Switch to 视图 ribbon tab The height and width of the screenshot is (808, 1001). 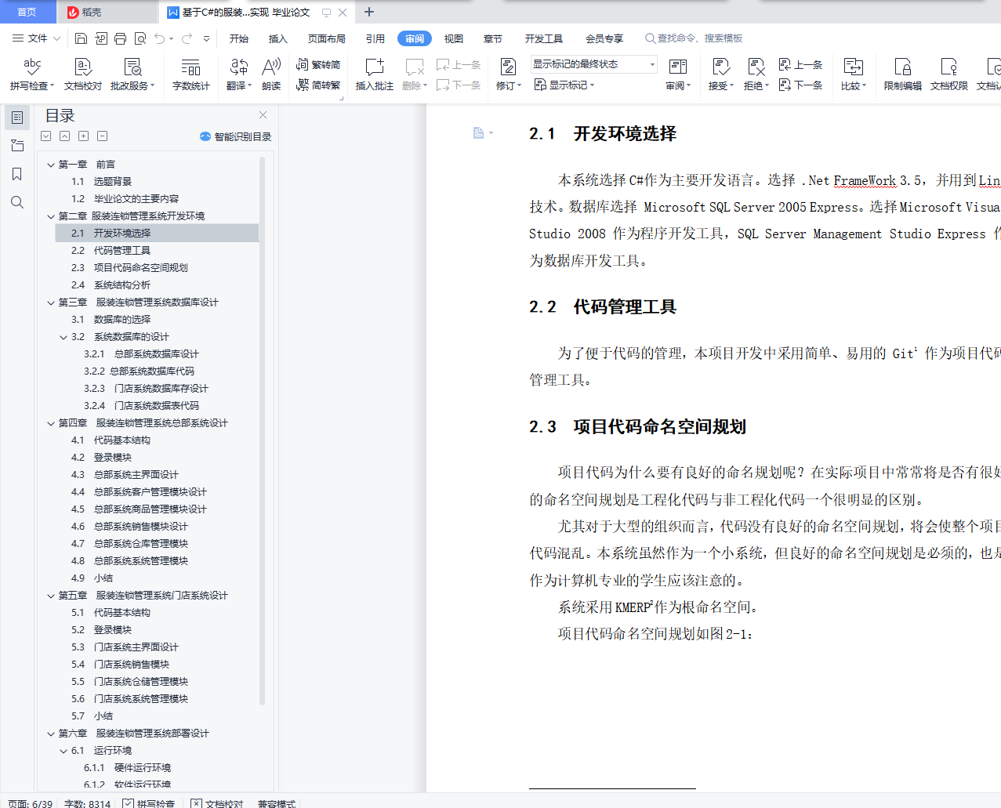(454, 38)
